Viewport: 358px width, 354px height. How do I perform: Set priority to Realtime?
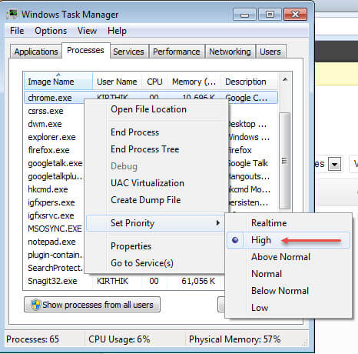coord(269,223)
